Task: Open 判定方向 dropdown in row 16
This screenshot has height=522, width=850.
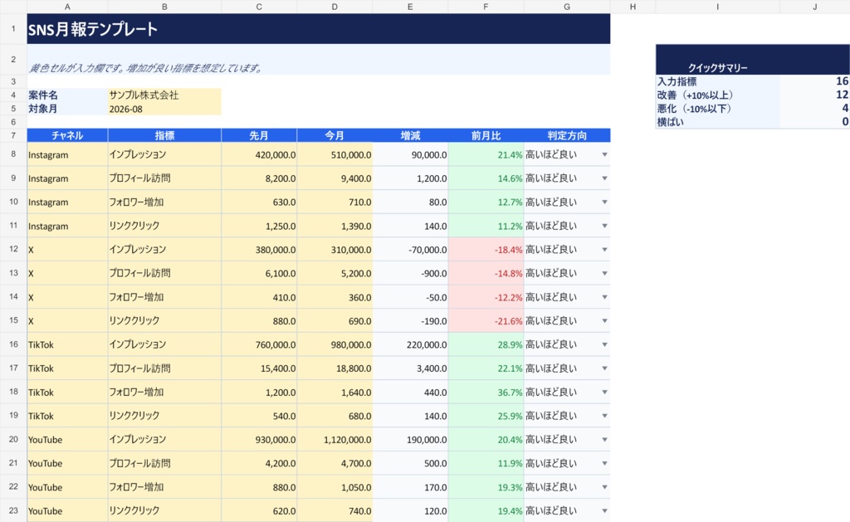Action: pyautogui.click(x=604, y=344)
